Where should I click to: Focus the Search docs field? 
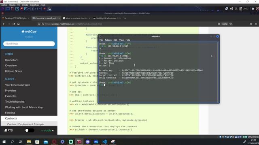point(29,44)
